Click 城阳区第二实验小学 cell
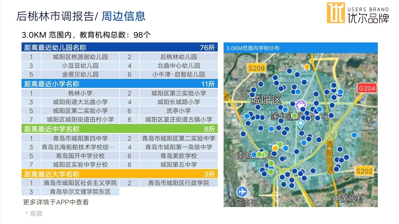 pos(80,110)
